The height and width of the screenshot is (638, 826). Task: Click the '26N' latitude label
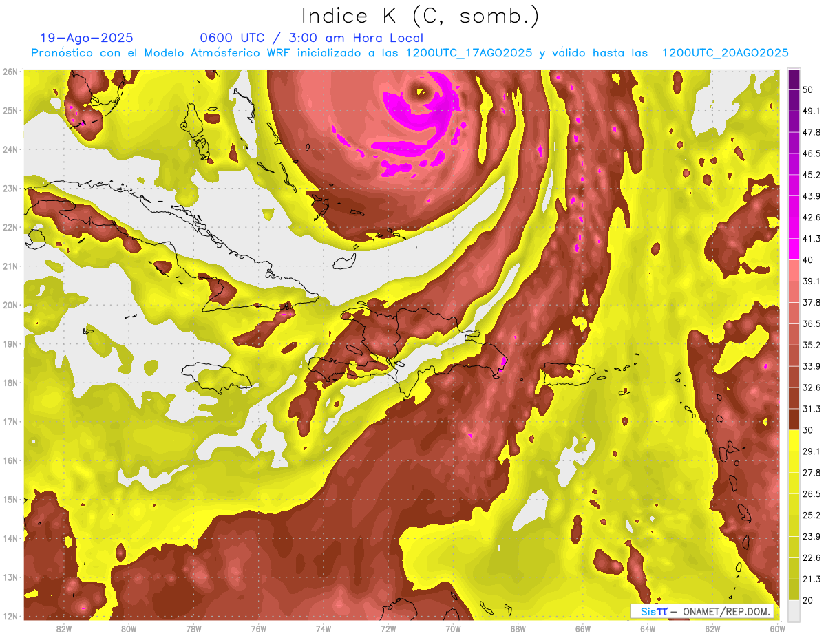[10, 72]
